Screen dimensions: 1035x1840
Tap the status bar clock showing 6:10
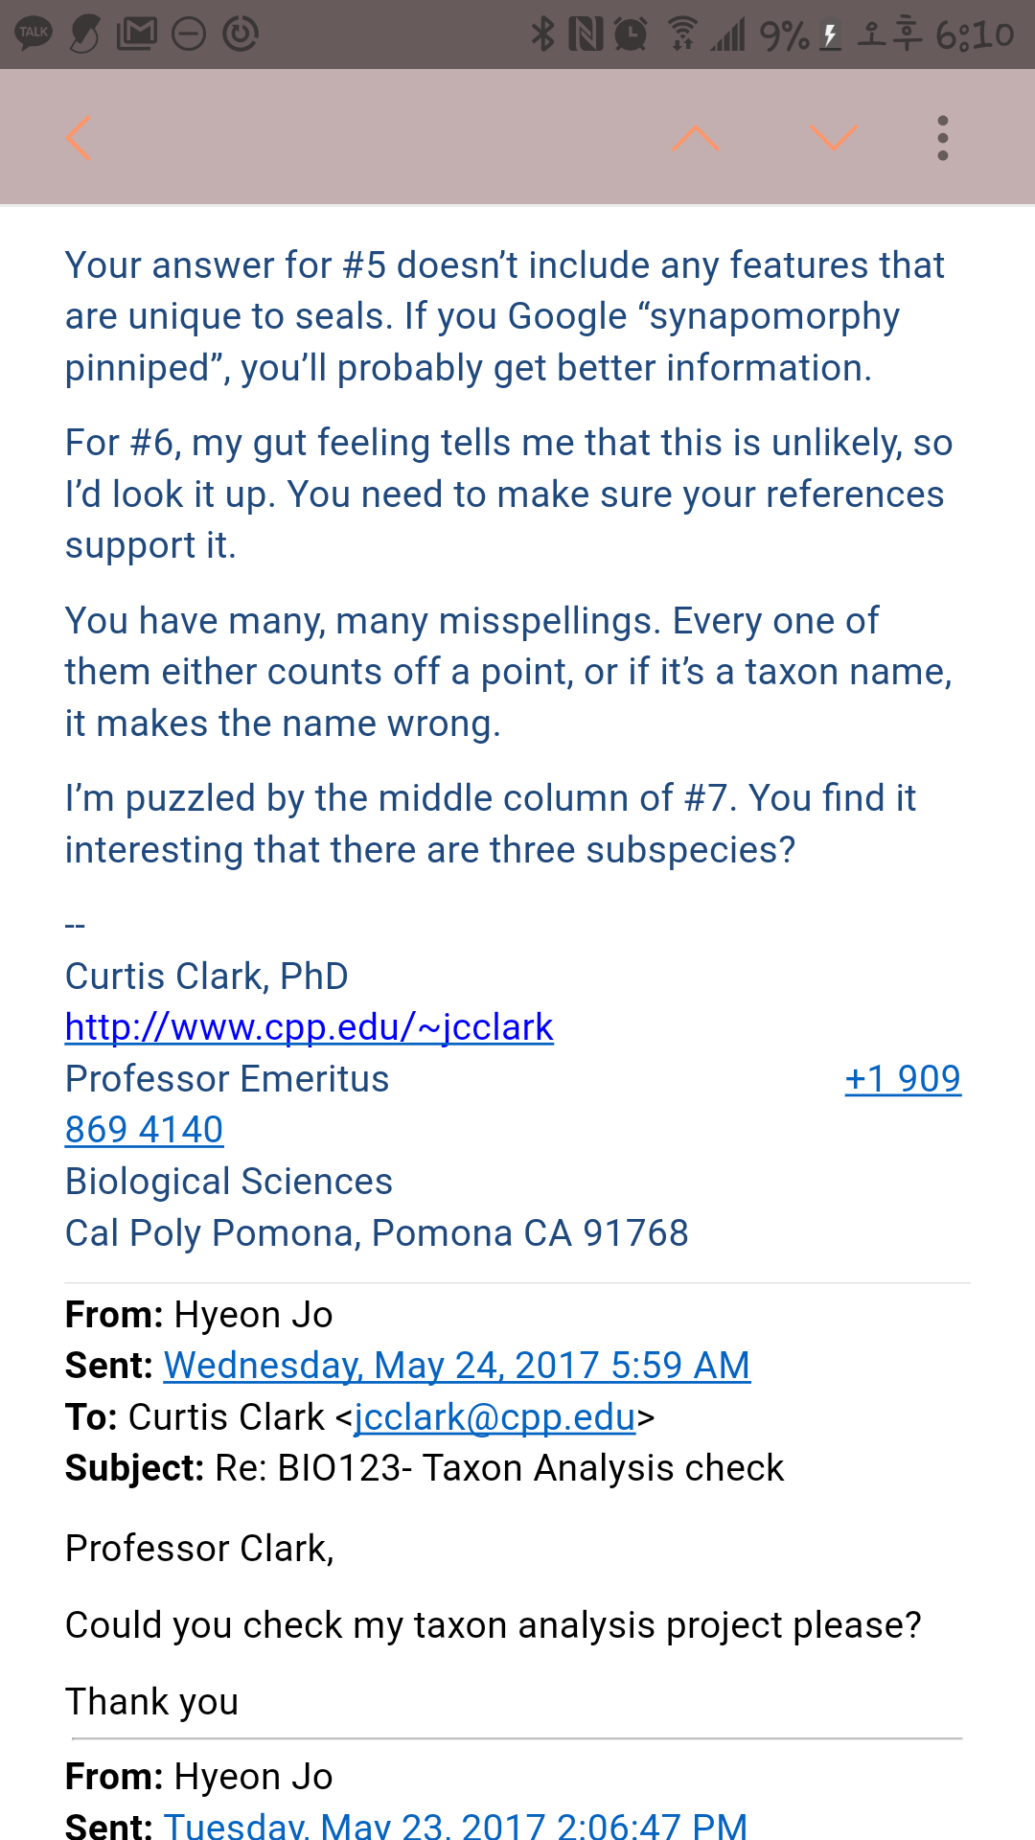pos(974,35)
